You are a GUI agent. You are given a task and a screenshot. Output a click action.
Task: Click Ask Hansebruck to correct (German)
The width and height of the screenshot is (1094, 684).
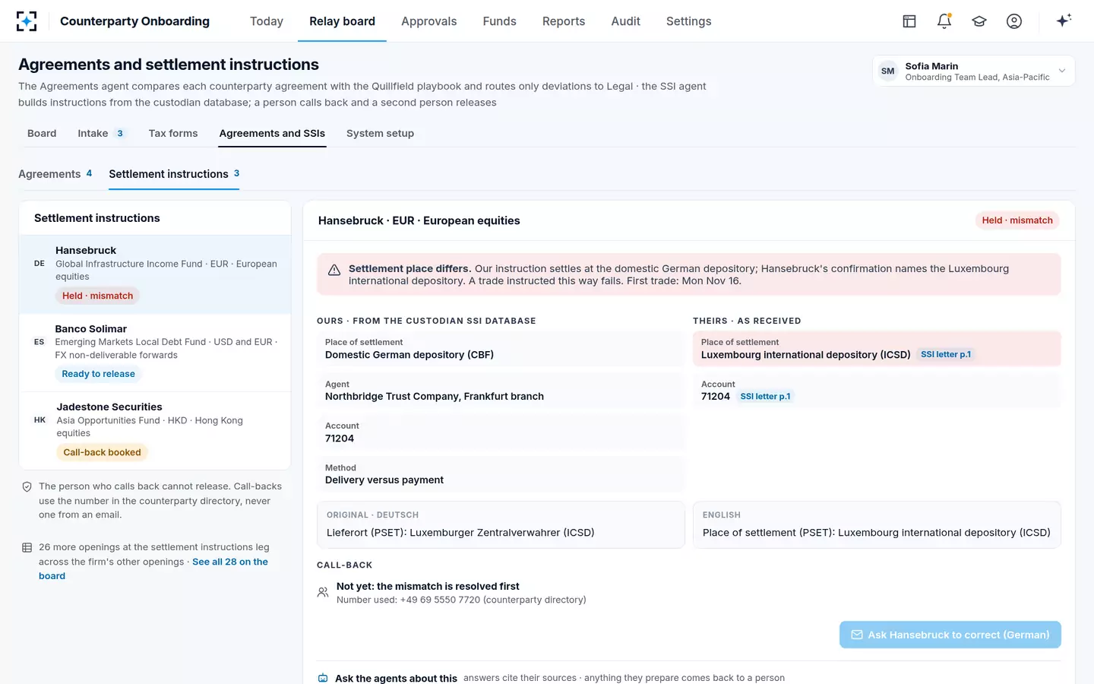tap(950, 635)
